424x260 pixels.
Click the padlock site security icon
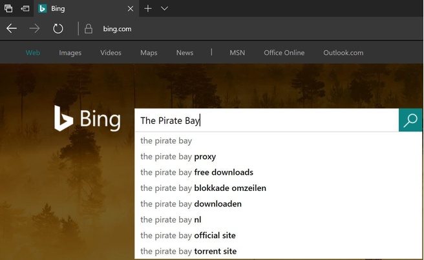coord(89,28)
